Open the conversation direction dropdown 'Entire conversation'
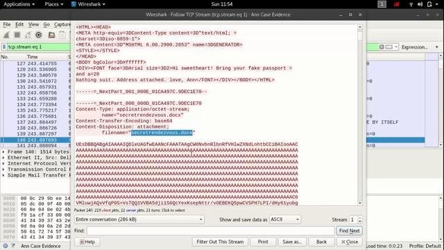This screenshot has height=250, width=444. (139, 219)
